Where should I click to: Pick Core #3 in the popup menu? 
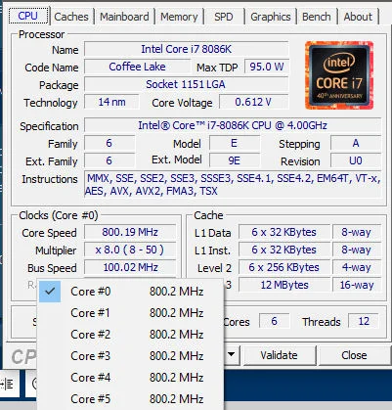coord(131,356)
